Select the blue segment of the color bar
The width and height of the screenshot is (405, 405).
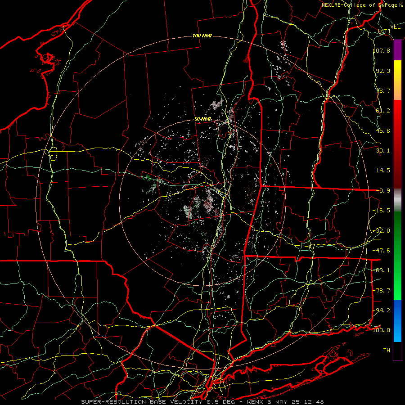click(397, 321)
